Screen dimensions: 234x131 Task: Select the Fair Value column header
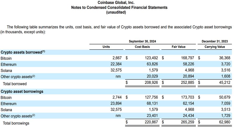[179, 47]
